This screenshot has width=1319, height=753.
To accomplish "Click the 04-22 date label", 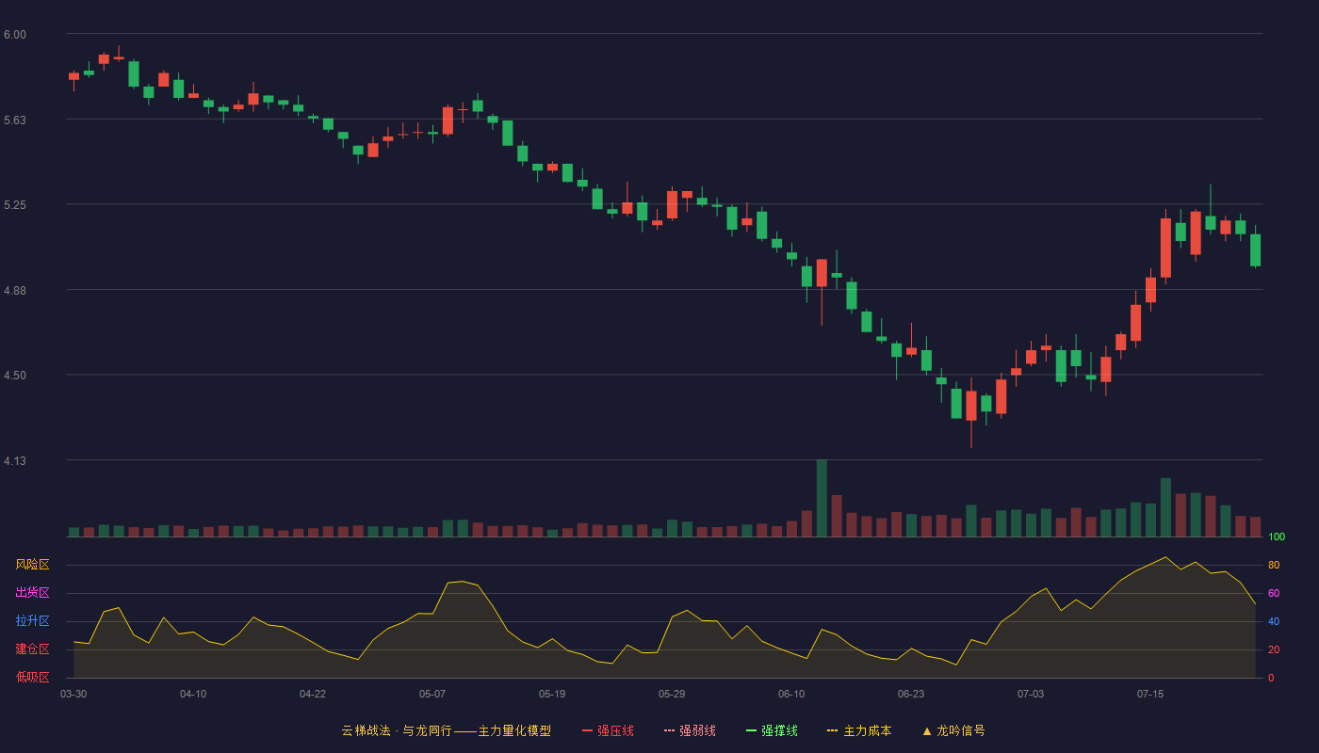I will click(x=313, y=694).
